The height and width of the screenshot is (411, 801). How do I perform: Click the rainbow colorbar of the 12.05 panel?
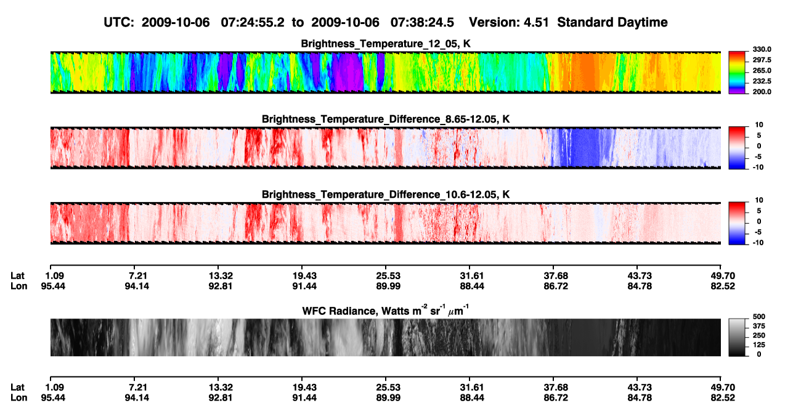[737, 73]
